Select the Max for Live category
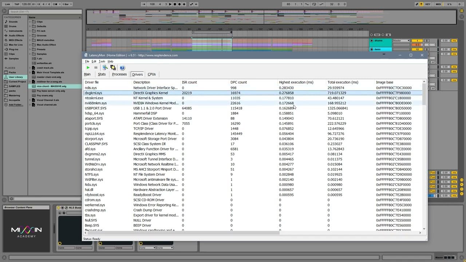 pyautogui.click(x=16, y=45)
